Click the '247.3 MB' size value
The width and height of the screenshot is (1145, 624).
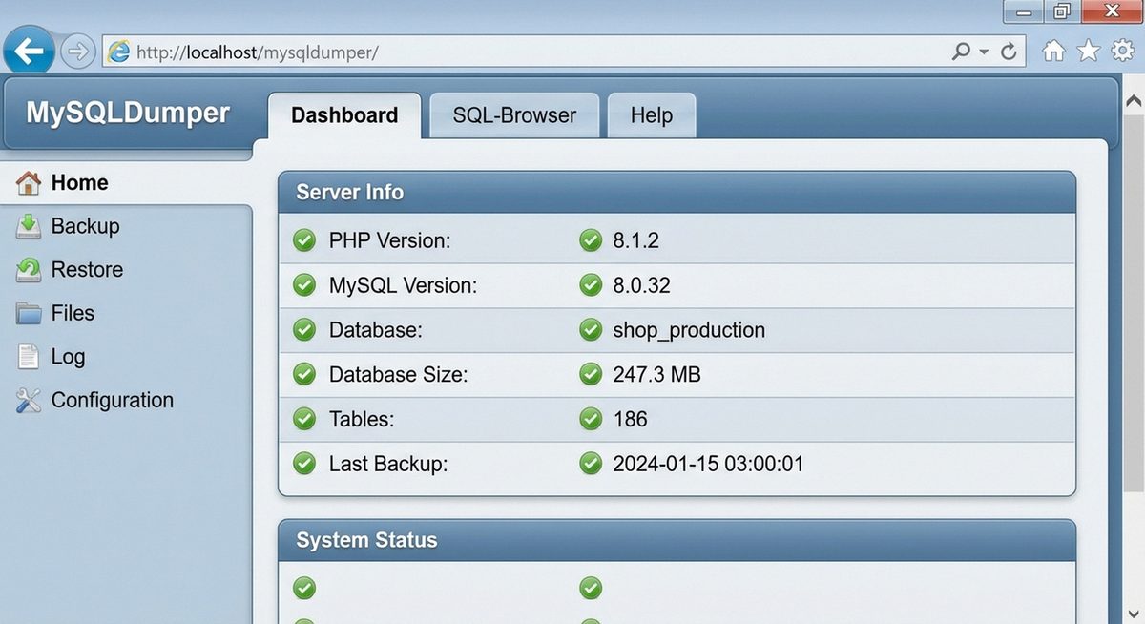[656, 375]
